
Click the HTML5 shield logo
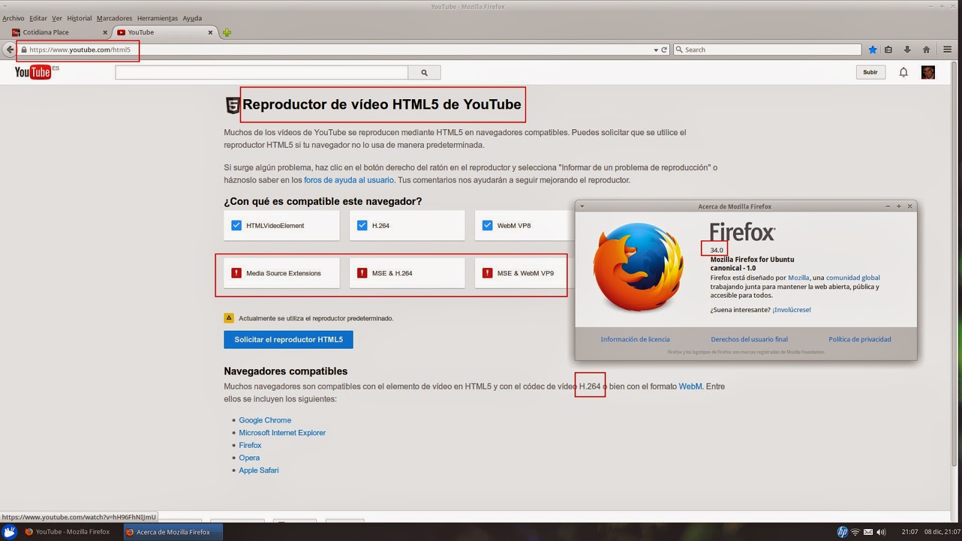232,105
